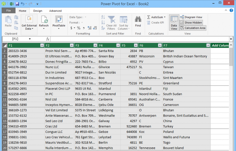The height and width of the screenshot is (151, 236).
Task: Open the File tab
Action: click(9, 10)
